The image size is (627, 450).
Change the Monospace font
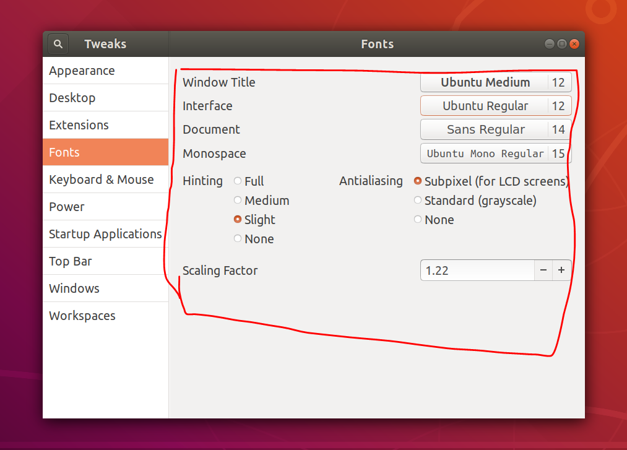495,153
